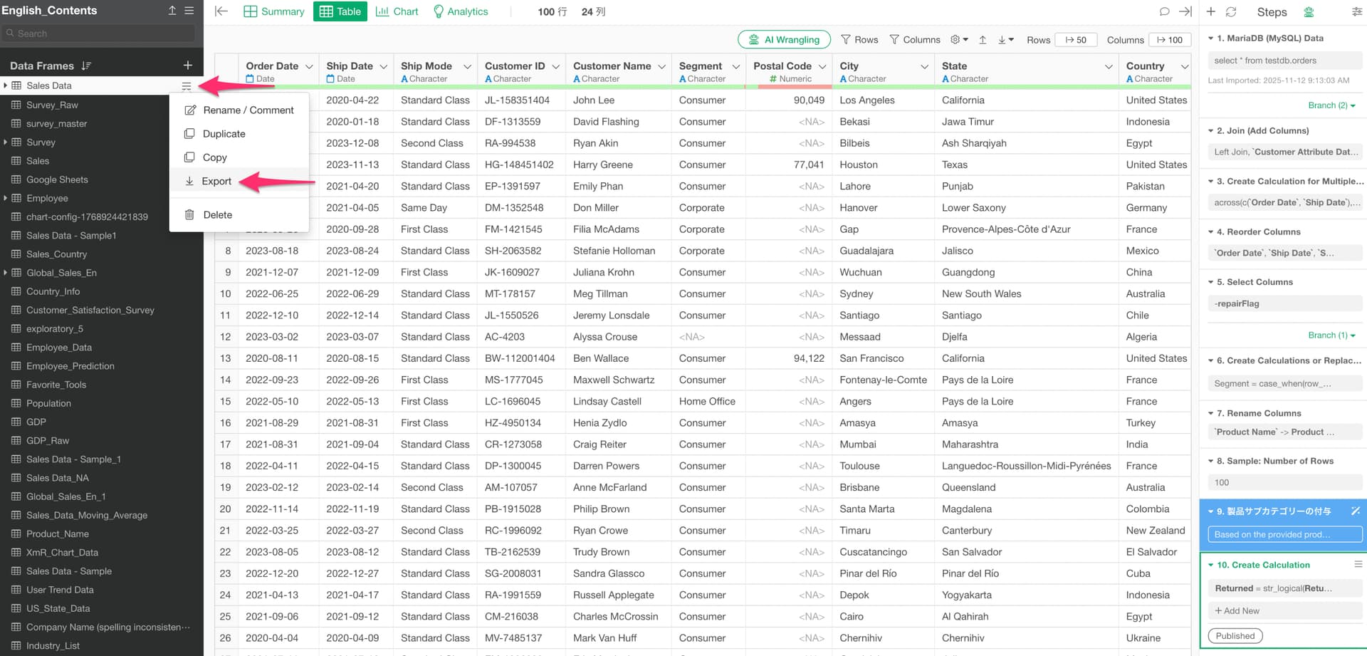Viewport: 1367px width, 656px height.
Task: Toggle the Published badge on step 10
Action: (1235, 636)
